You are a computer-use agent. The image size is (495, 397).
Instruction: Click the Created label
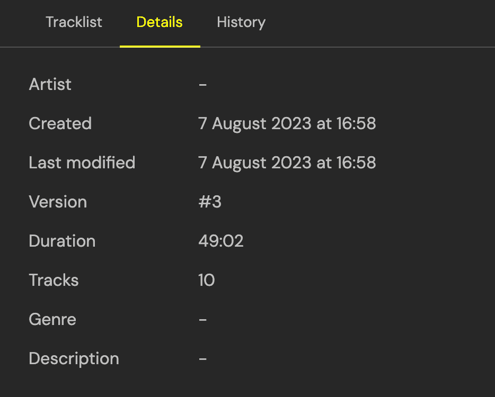click(x=60, y=123)
